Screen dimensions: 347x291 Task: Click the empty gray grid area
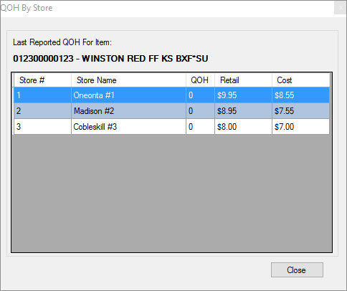coord(171,193)
